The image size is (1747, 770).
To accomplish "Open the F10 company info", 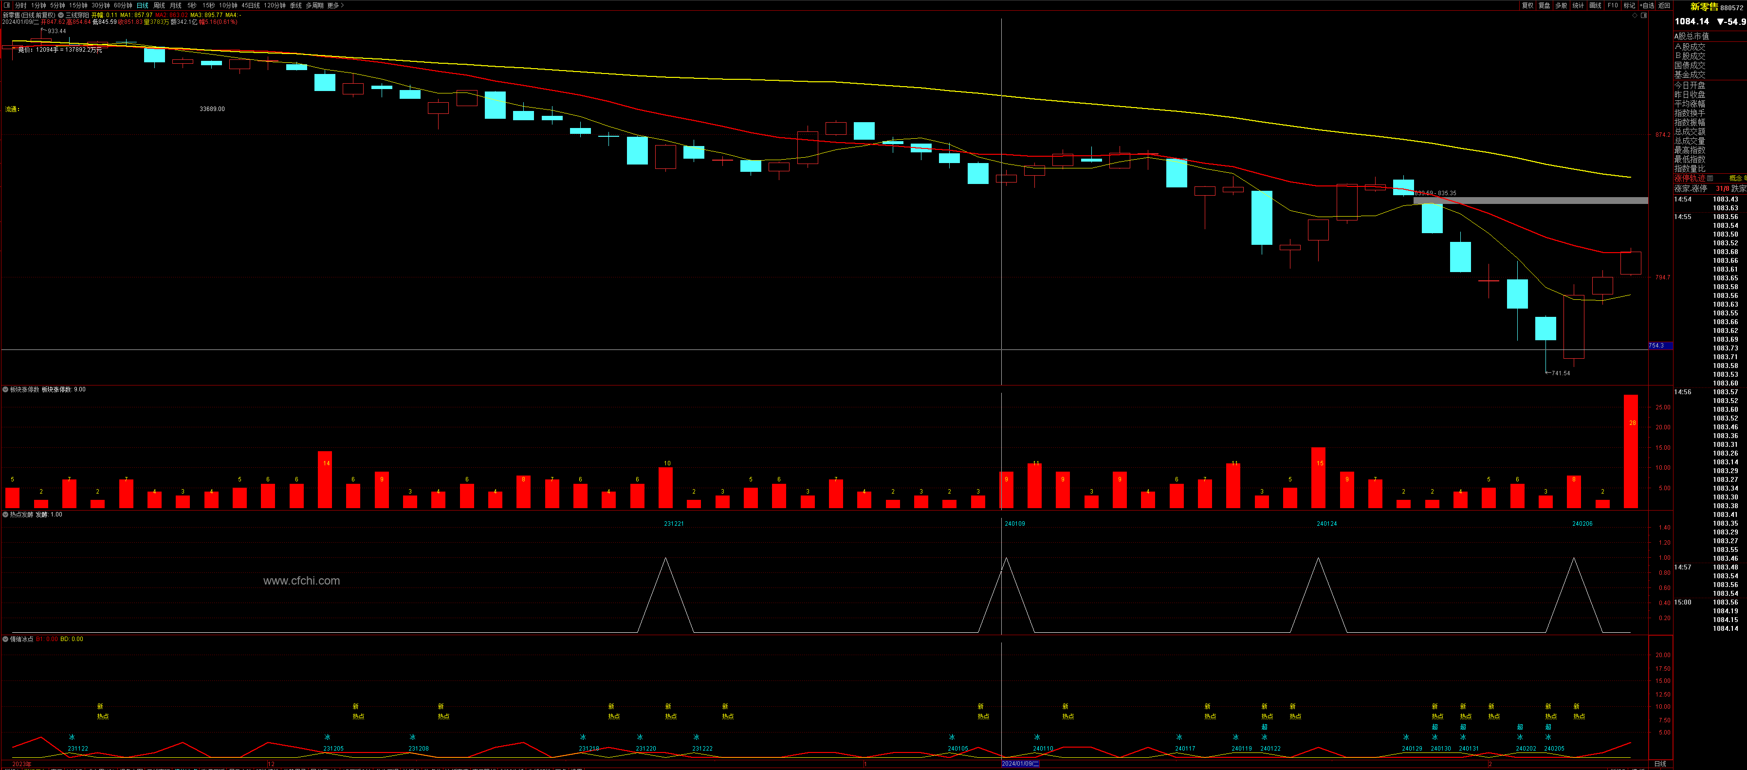I will pos(1613,5).
